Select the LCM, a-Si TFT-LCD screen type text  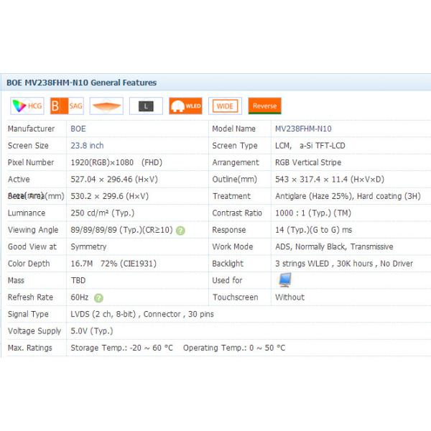(310, 146)
